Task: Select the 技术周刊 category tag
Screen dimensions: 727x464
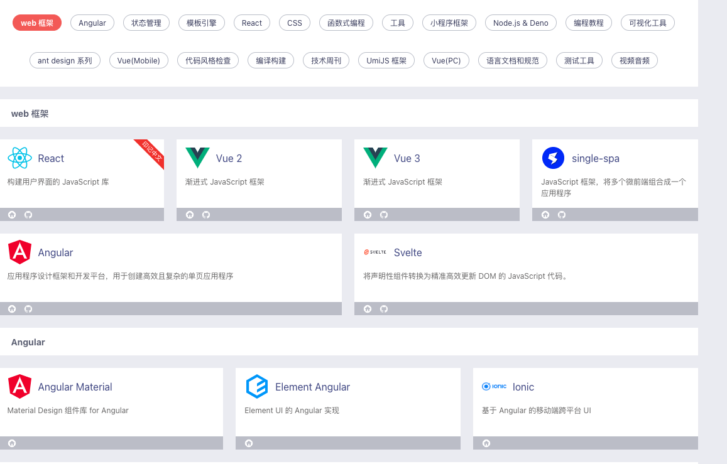Action: [x=326, y=60]
